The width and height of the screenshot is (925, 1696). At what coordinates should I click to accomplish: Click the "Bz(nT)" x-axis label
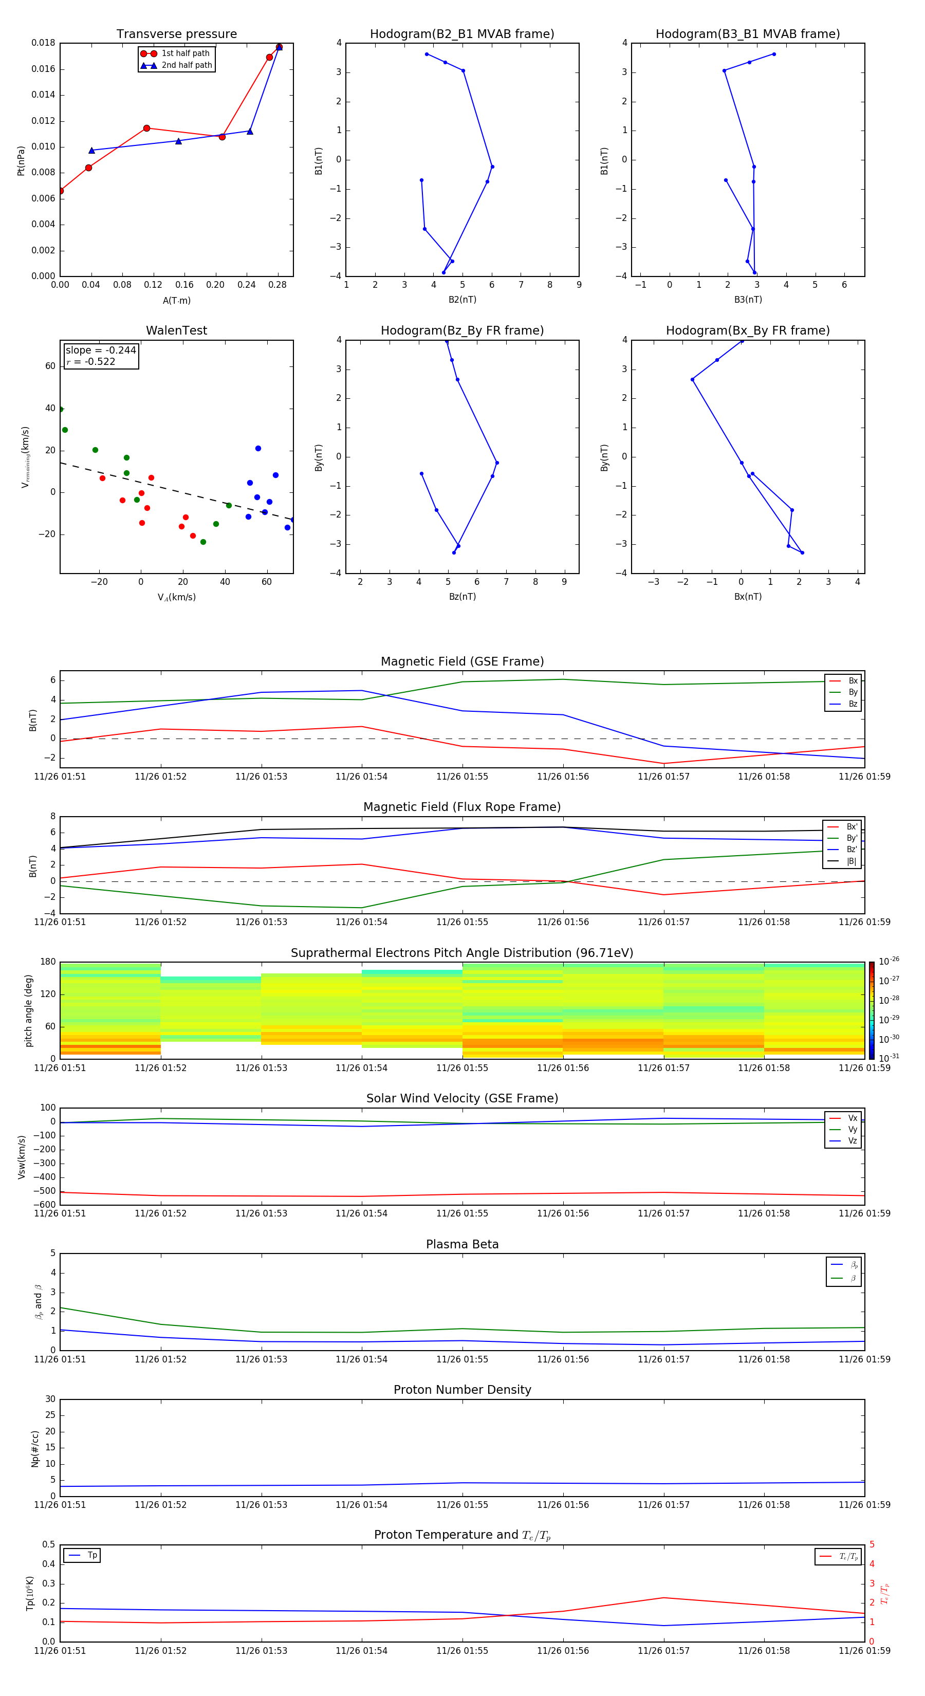click(x=462, y=597)
